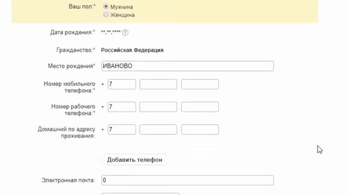Click the masked birth date value
The height and width of the screenshot is (195, 348).
[111, 32]
